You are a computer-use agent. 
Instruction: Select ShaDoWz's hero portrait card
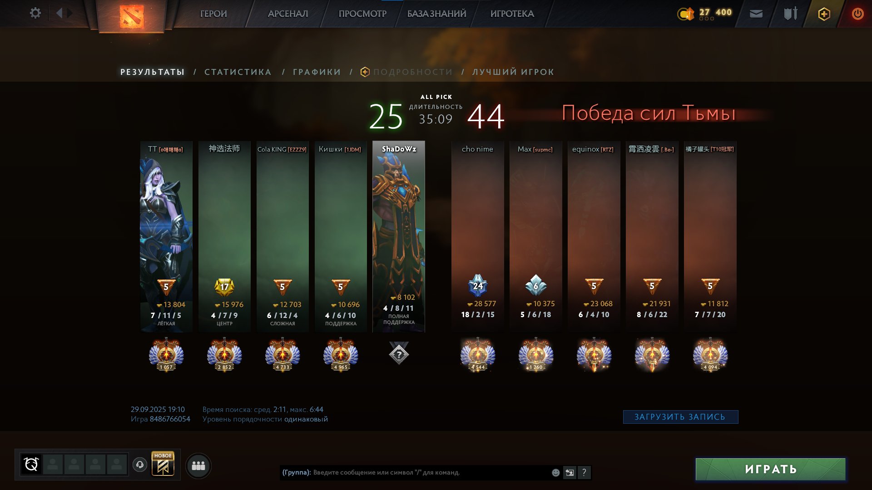coord(398,236)
